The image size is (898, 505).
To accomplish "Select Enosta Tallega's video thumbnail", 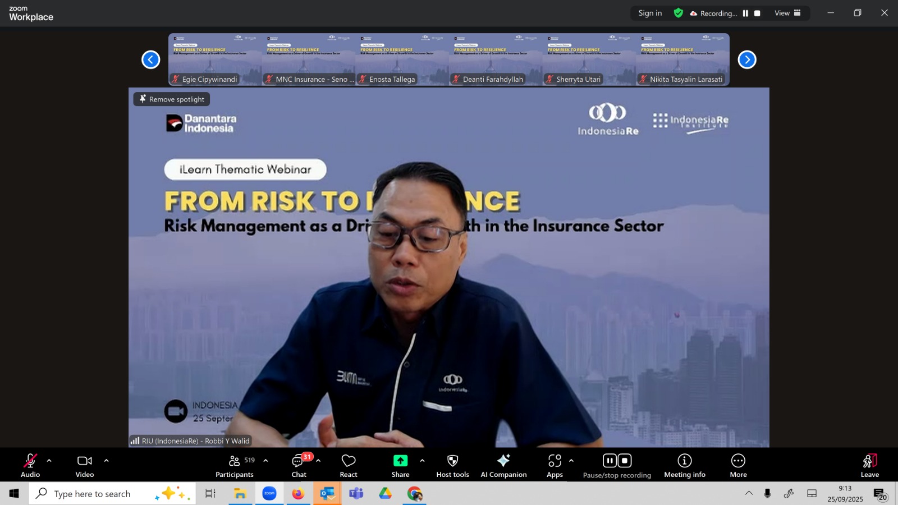I will (x=402, y=59).
